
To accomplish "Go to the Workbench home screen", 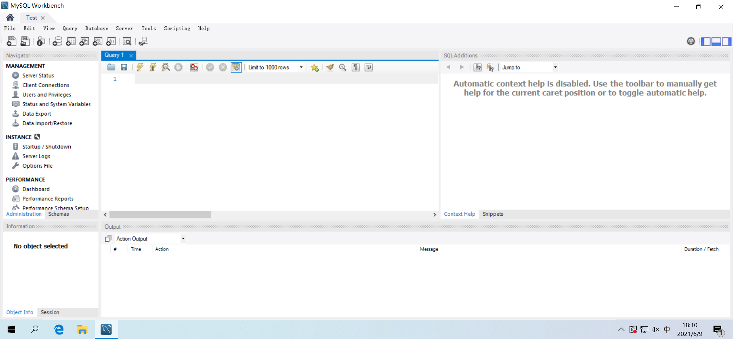I will 10,18.
